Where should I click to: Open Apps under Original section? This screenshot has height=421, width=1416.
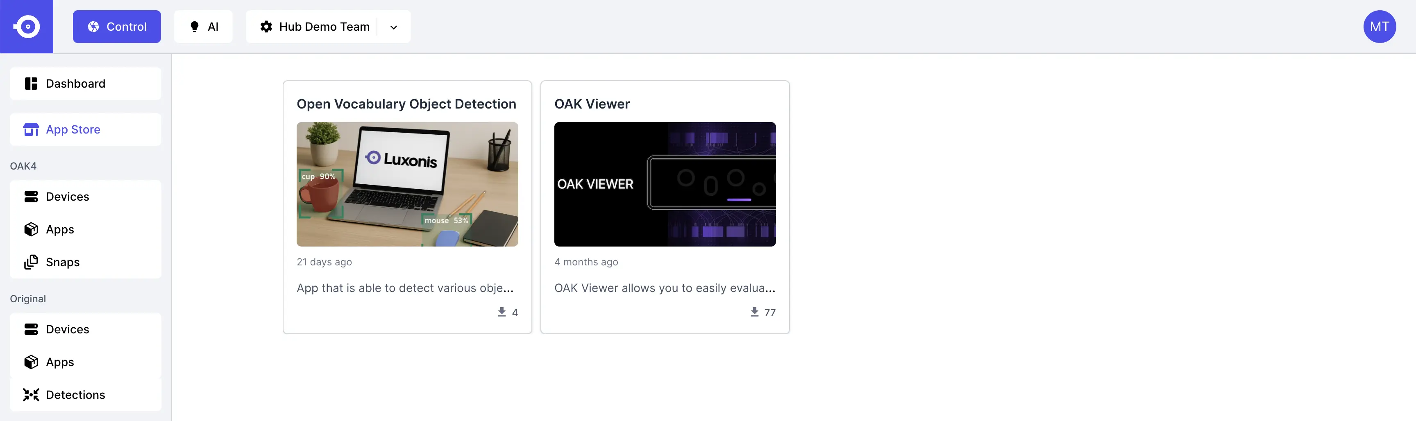60,362
